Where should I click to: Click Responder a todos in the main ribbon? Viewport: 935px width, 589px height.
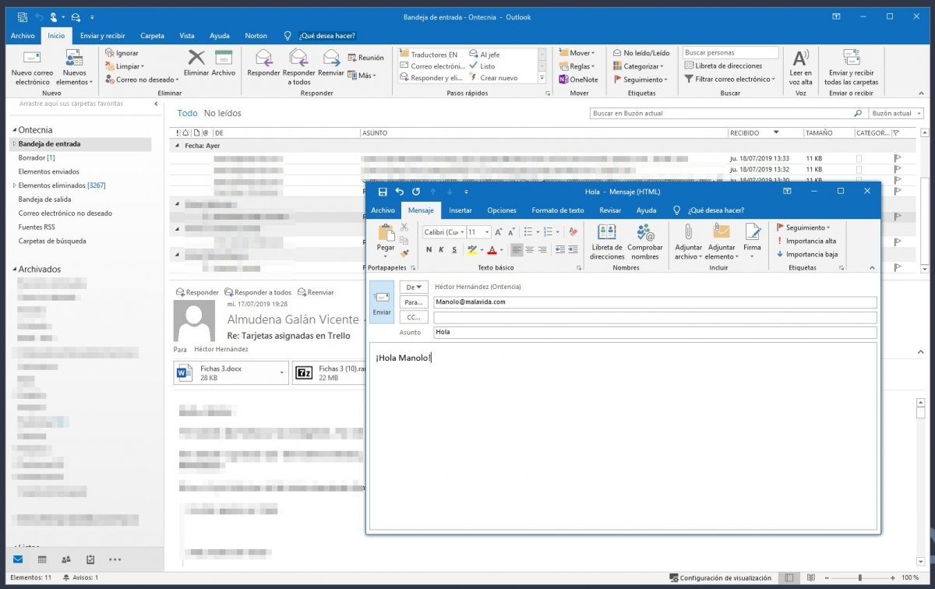[300, 67]
